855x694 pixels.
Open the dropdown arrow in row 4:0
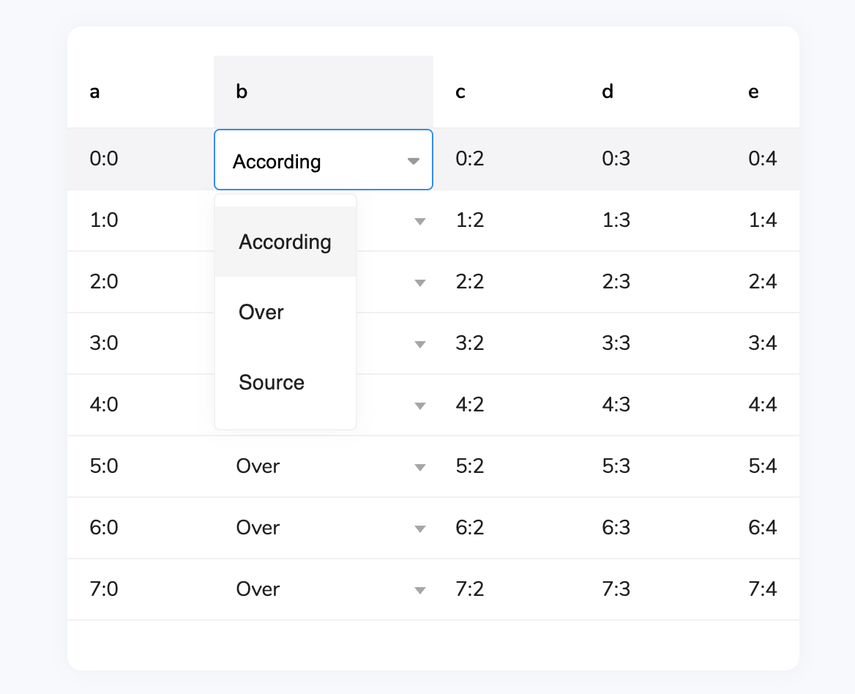pos(419,406)
